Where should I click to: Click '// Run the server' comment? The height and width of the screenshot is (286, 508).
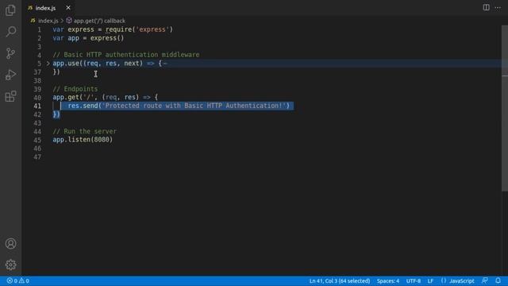85,131
